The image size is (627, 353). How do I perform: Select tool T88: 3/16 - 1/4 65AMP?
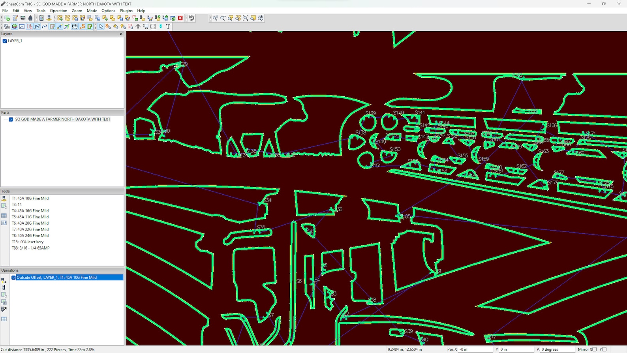click(30, 248)
